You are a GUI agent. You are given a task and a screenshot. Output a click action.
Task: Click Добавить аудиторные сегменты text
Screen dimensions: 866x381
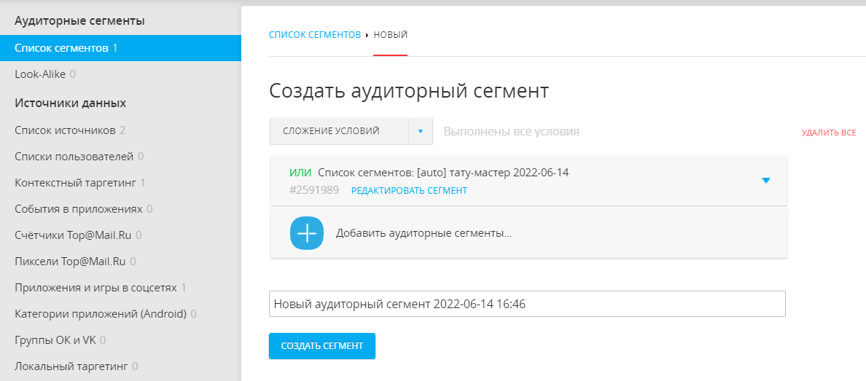point(424,234)
